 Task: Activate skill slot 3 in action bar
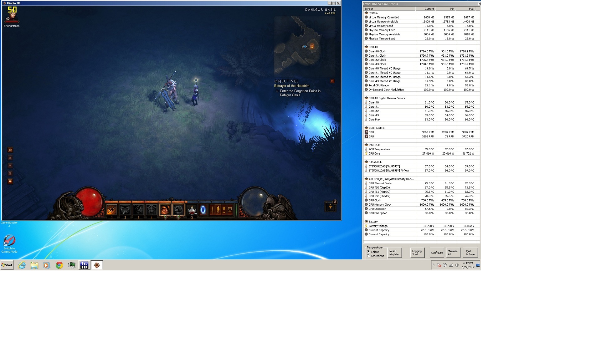[138, 210]
